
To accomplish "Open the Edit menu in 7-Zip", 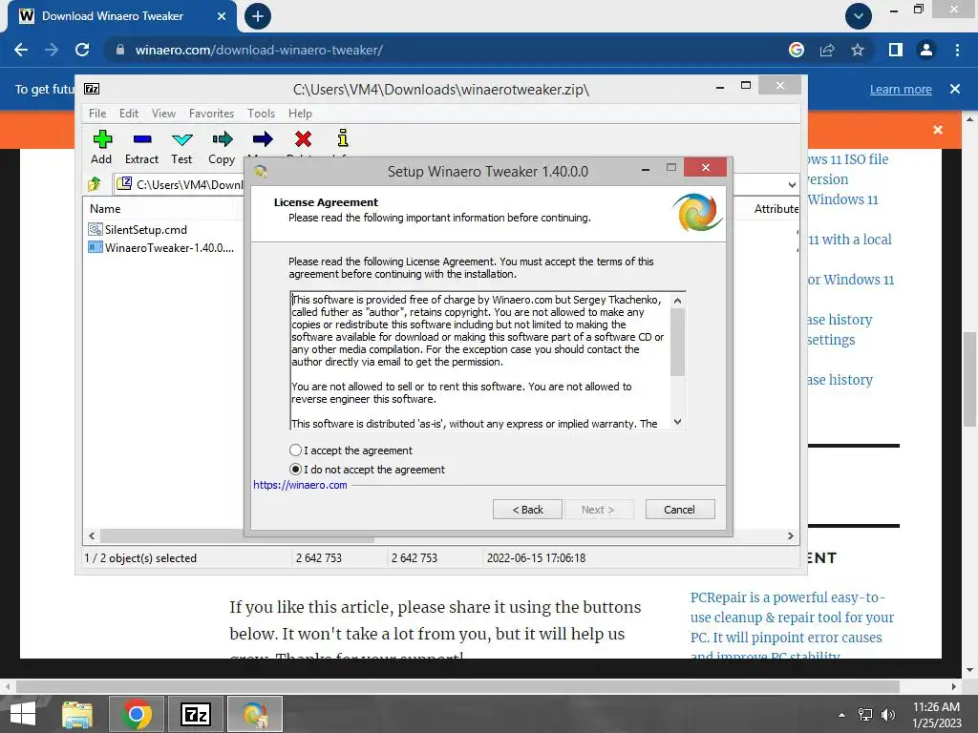I will (129, 114).
